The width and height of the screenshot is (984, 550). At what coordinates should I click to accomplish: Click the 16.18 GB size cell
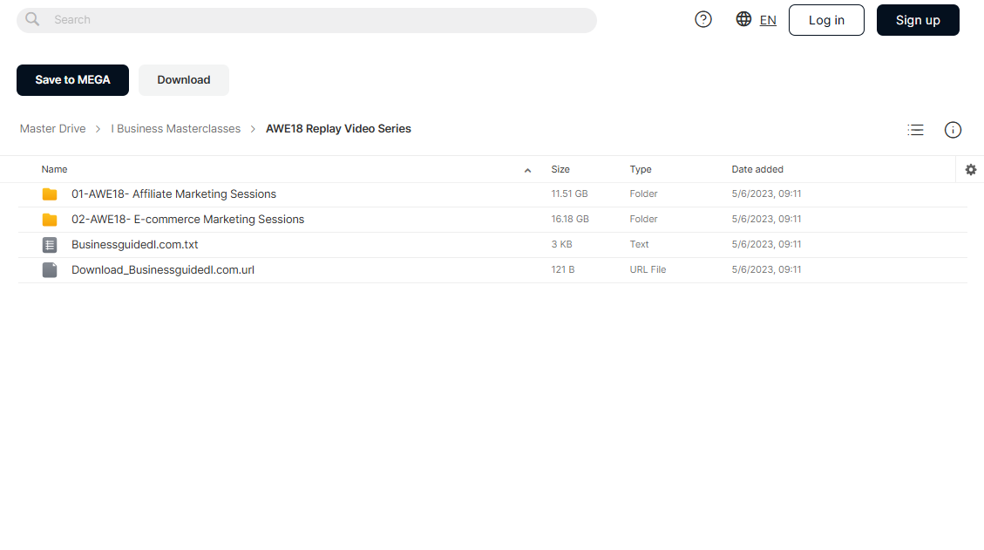570,219
